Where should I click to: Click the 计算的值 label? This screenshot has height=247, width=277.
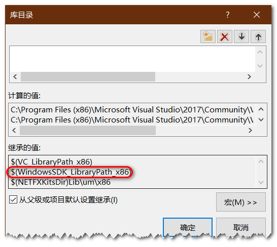point(24,96)
